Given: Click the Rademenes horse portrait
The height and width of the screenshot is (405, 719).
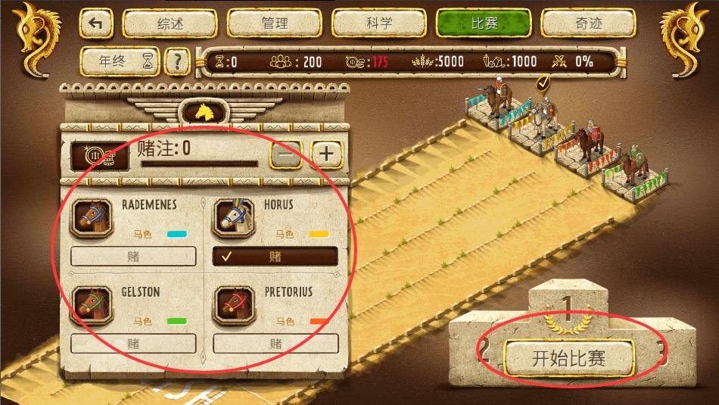Looking at the screenshot, I should click(92, 218).
